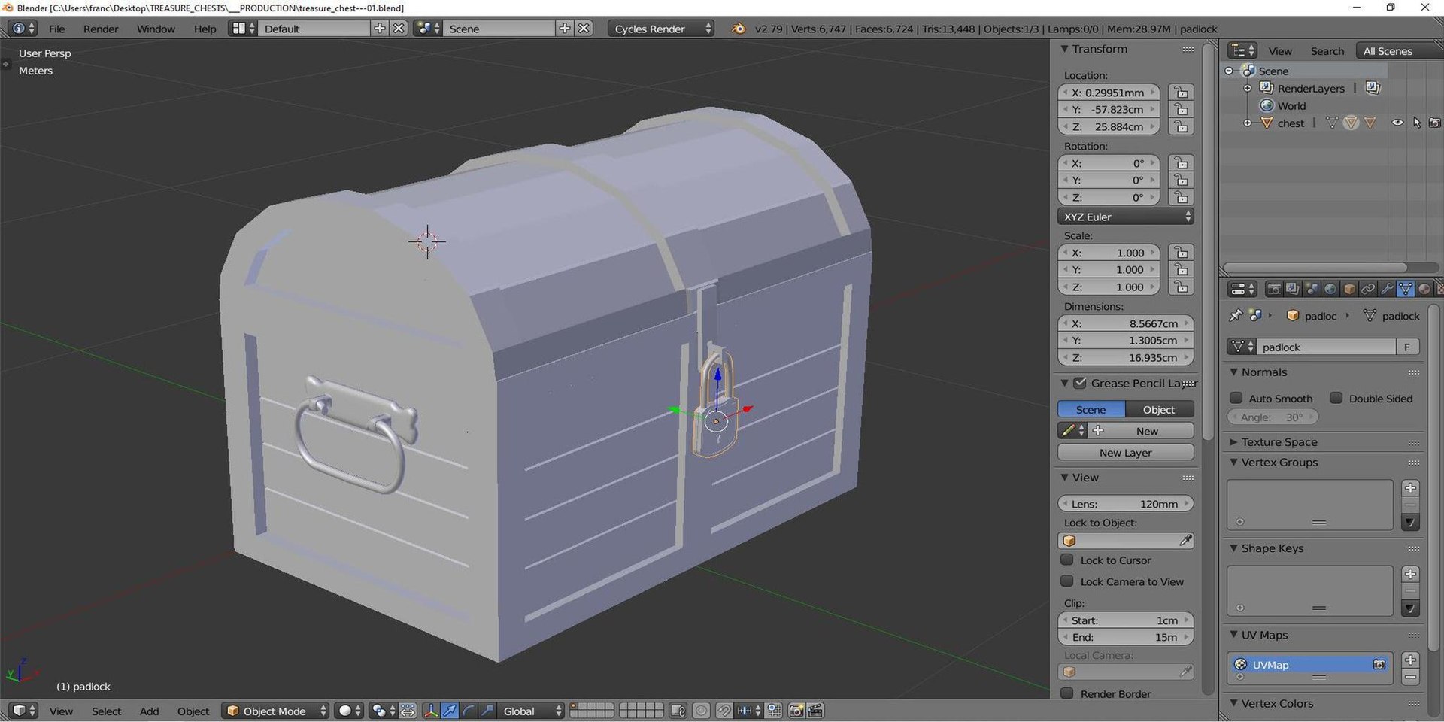This screenshot has width=1444, height=722.
Task: Open the Modifiers wrench properties tab
Action: [1387, 289]
